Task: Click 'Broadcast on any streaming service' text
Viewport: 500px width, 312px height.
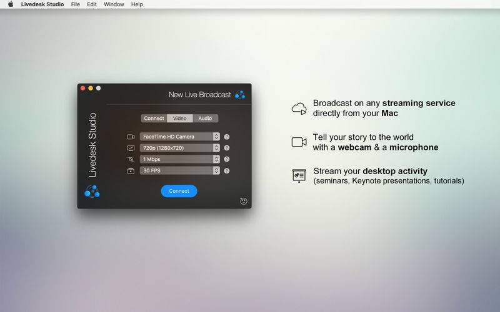Action: (384, 103)
